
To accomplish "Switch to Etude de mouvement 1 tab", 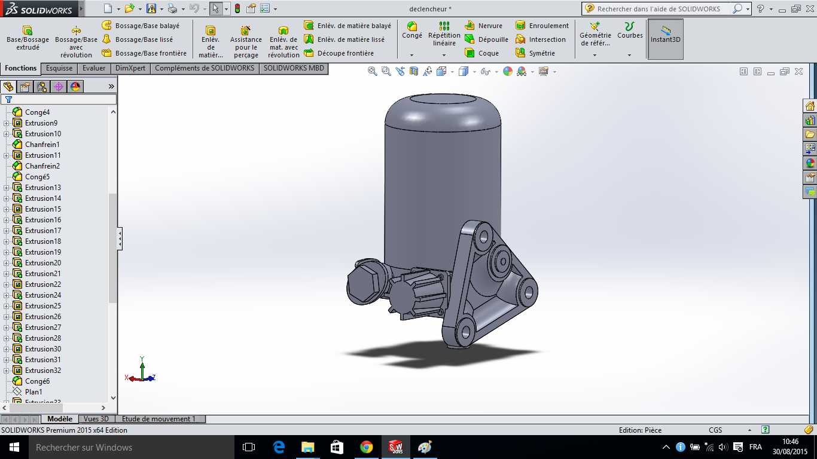I will (158, 419).
